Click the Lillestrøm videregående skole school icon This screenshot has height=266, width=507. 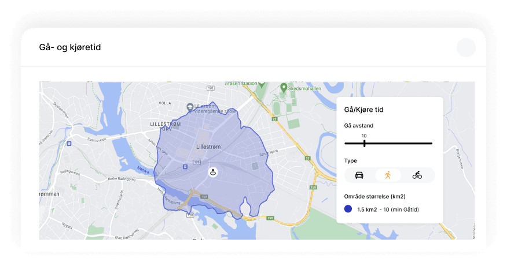190,107
